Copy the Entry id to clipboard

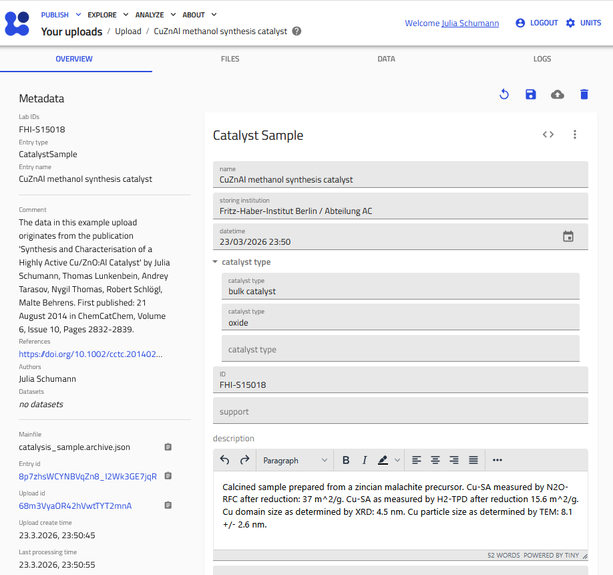point(168,476)
